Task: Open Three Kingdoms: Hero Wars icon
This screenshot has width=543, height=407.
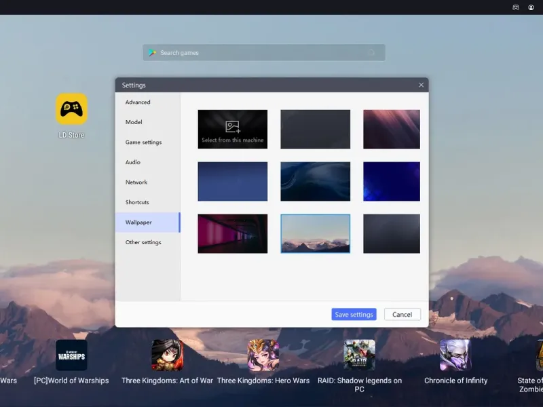Action: (x=263, y=355)
